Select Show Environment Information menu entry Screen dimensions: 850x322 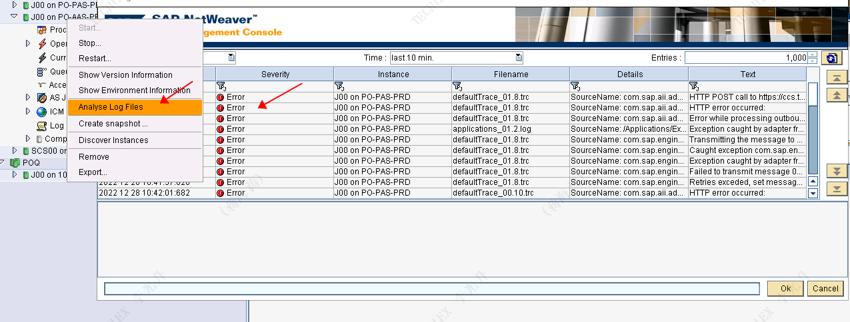135,90
